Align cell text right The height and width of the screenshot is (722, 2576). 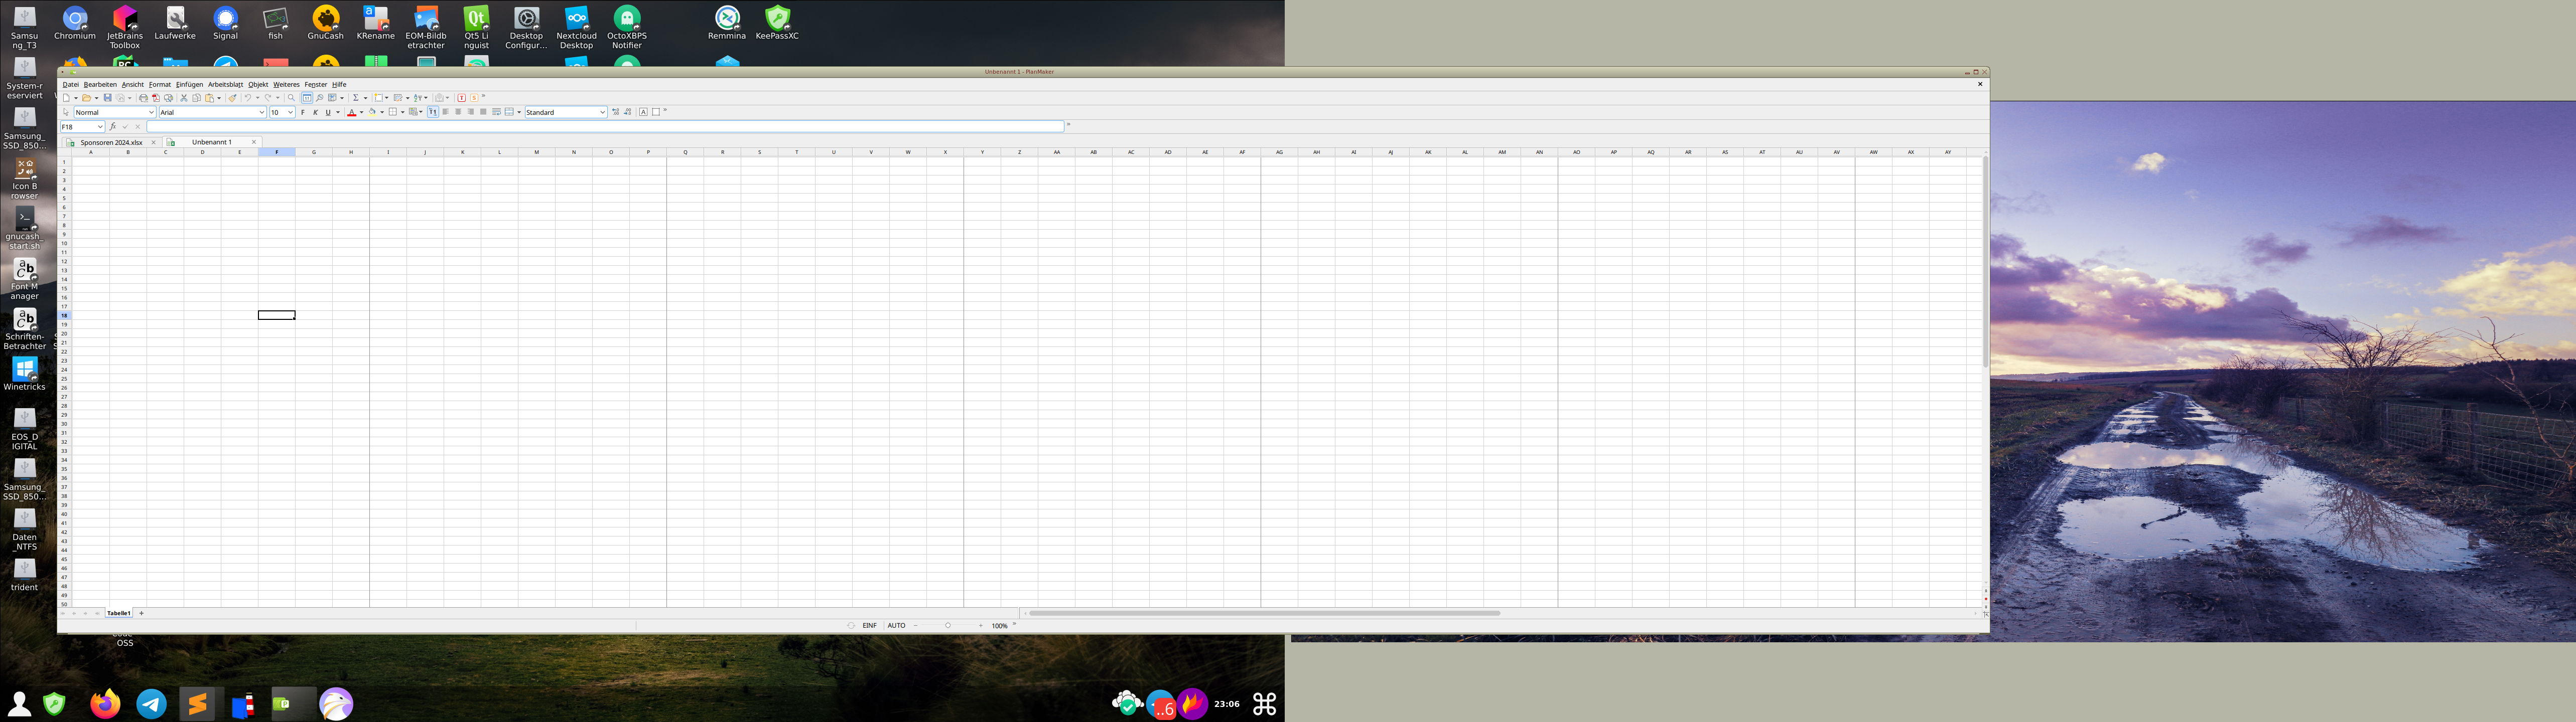point(471,112)
